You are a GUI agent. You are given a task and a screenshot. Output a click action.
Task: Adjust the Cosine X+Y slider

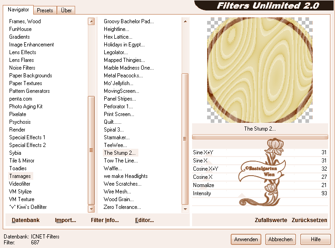click(x=260, y=169)
